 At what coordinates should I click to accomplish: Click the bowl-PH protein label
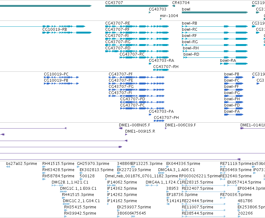(x=232, y=99)
